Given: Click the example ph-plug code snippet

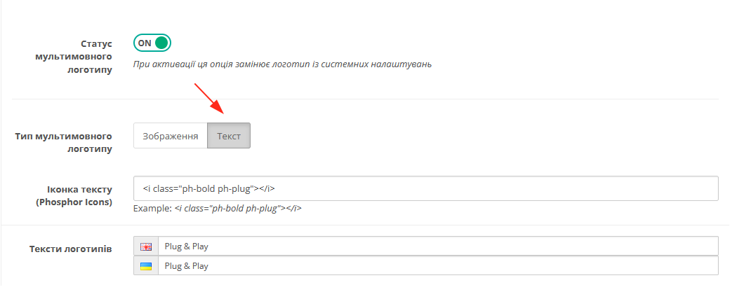Looking at the screenshot, I should tap(238, 209).
